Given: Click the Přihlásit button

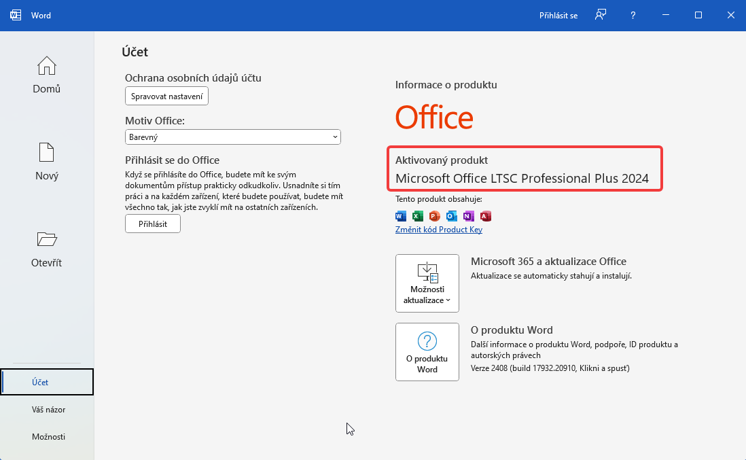Looking at the screenshot, I should point(153,224).
